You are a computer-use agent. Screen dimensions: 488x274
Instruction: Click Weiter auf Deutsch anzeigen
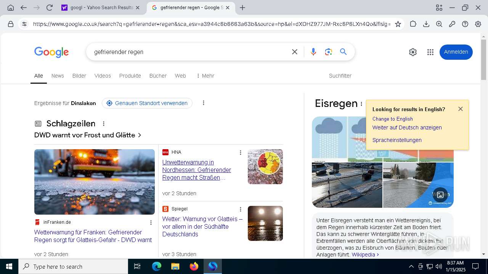(407, 127)
